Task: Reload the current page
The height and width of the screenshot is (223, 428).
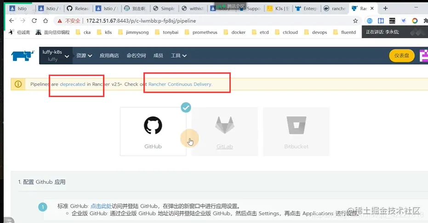Action: (x=34, y=21)
